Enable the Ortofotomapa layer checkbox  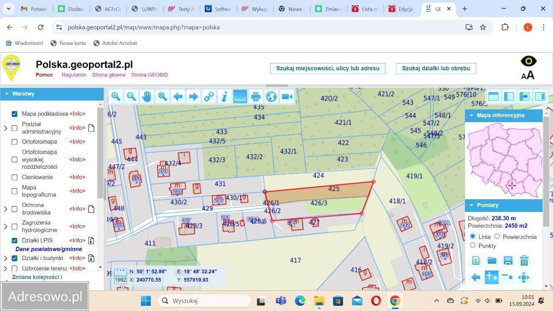pyautogui.click(x=14, y=142)
